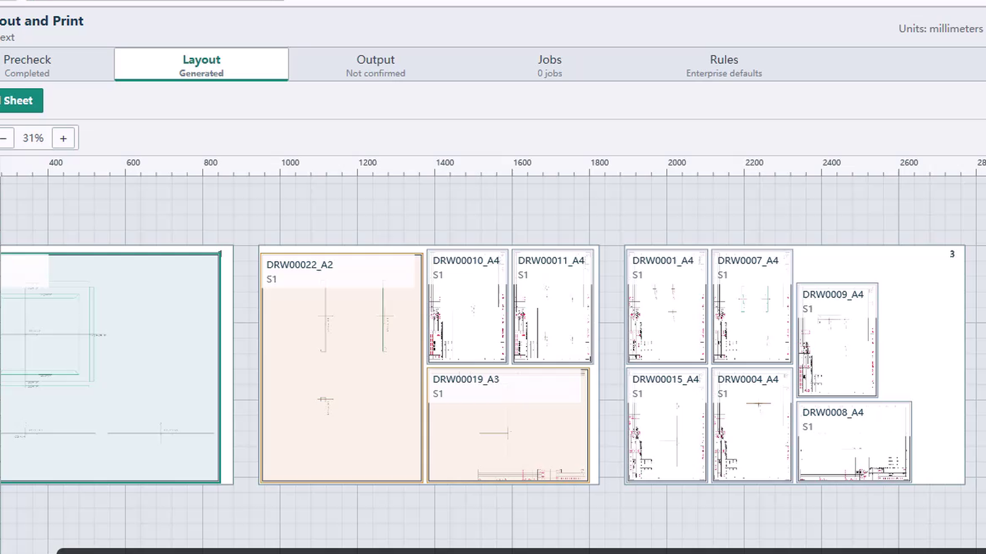Select drawing DRW00011_A4 thumbnail

pyautogui.click(x=553, y=306)
